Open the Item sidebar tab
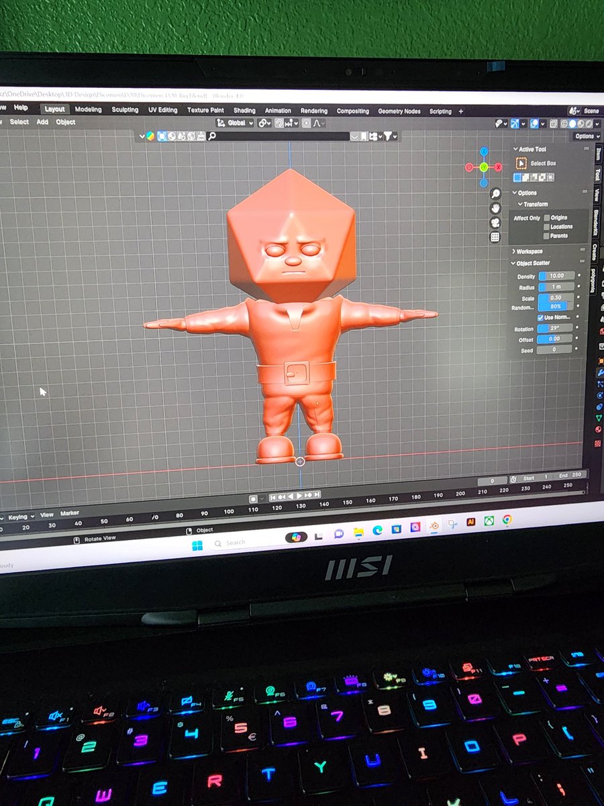Image resolution: width=604 pixels, height=806 pixels. click(x=597, y=153)
